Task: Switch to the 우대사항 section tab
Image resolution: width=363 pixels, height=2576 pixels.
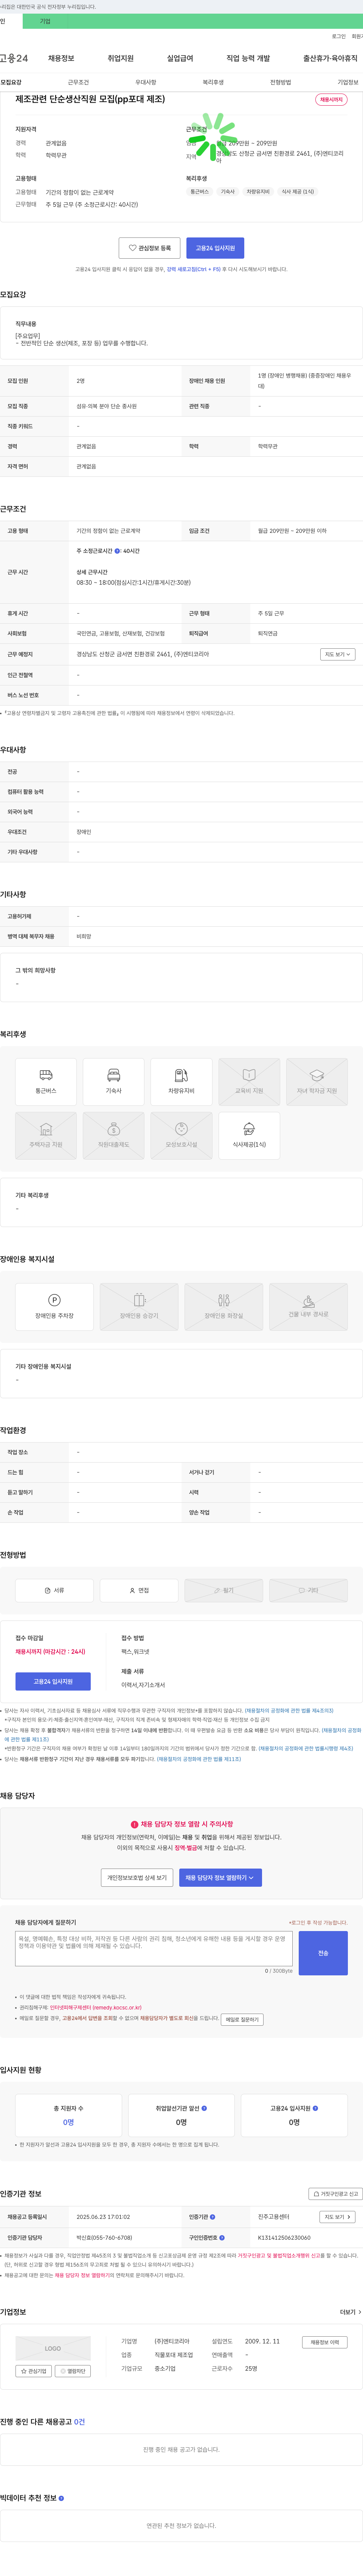Action: click(x=146, y=82)
